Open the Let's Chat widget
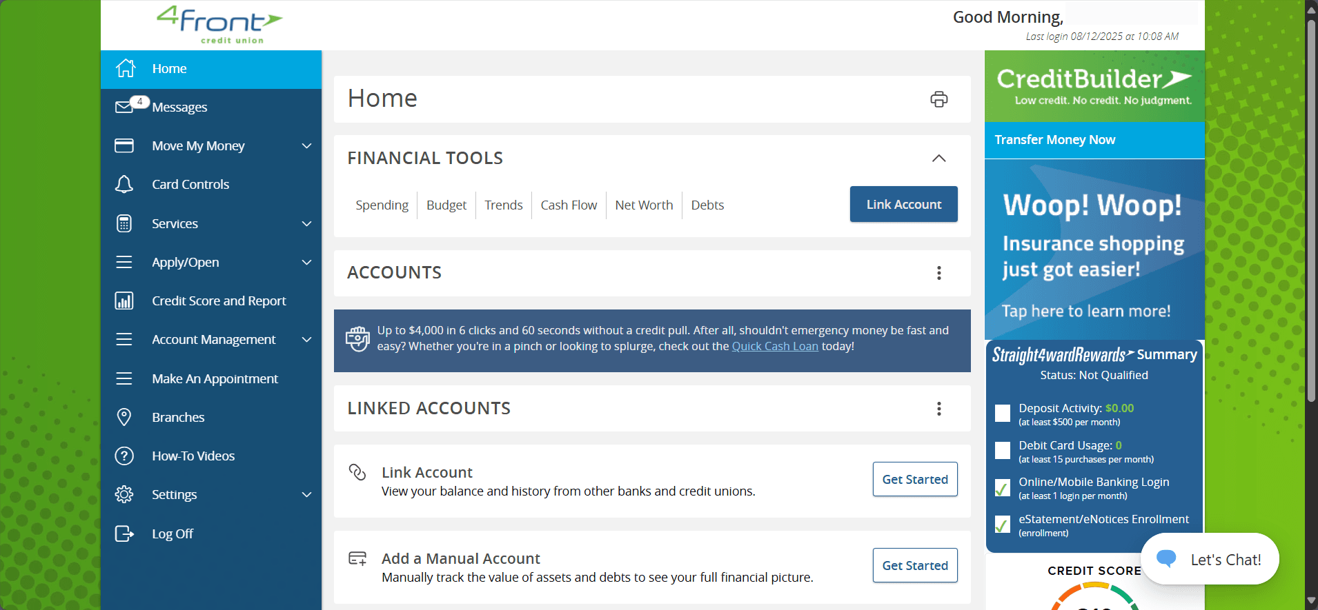This screenshot has height=610, width=1318. [1210, 559]
